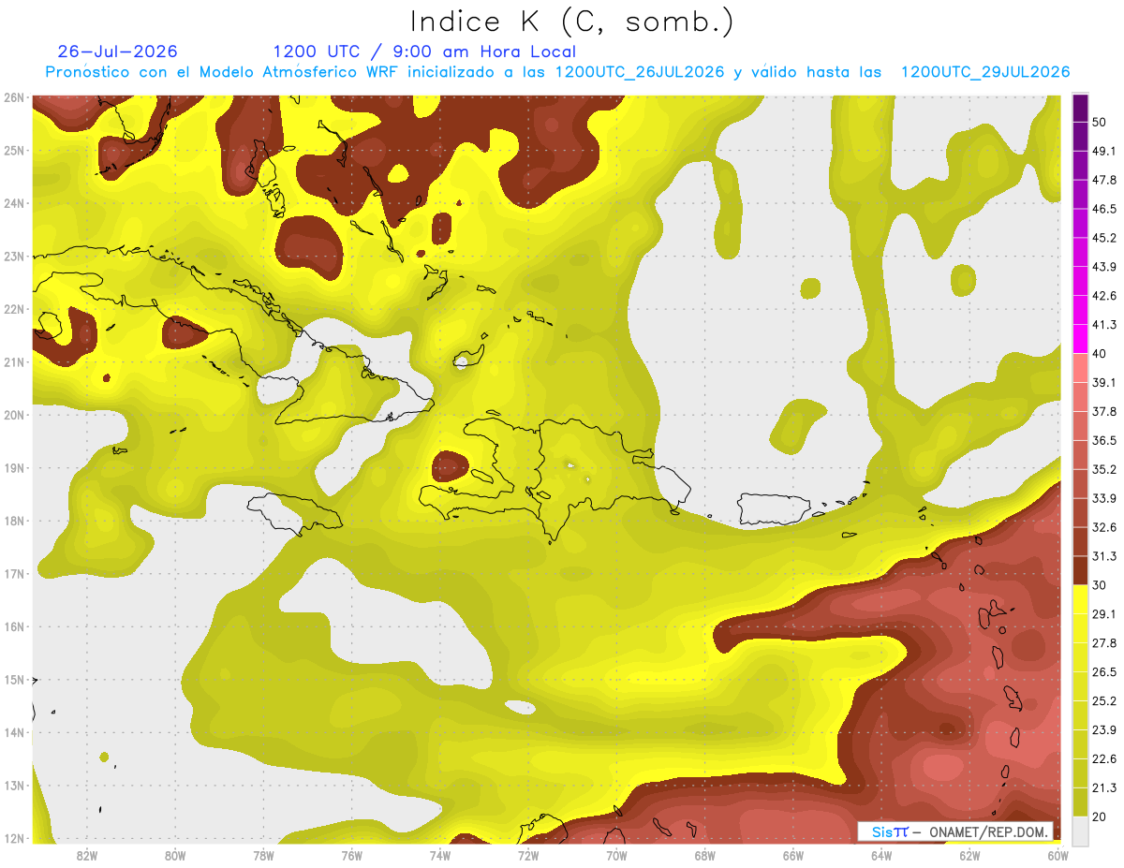
Task: Click the '24N' latitude axis label
Action: (14, 203)
